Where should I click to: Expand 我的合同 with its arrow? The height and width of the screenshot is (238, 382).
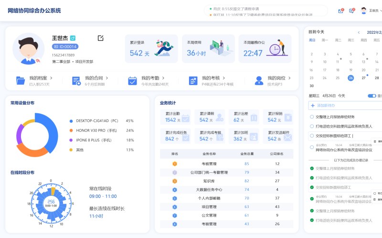click(106, 78)
